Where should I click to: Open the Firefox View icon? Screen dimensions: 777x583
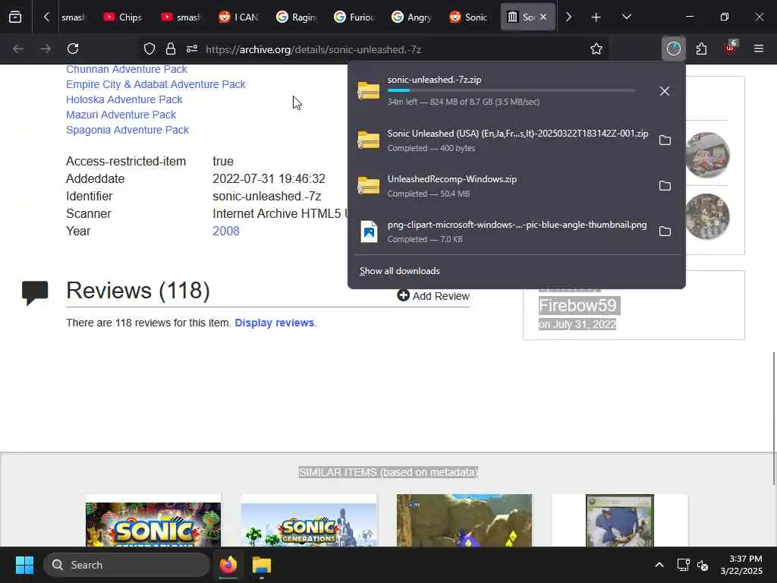15,17
